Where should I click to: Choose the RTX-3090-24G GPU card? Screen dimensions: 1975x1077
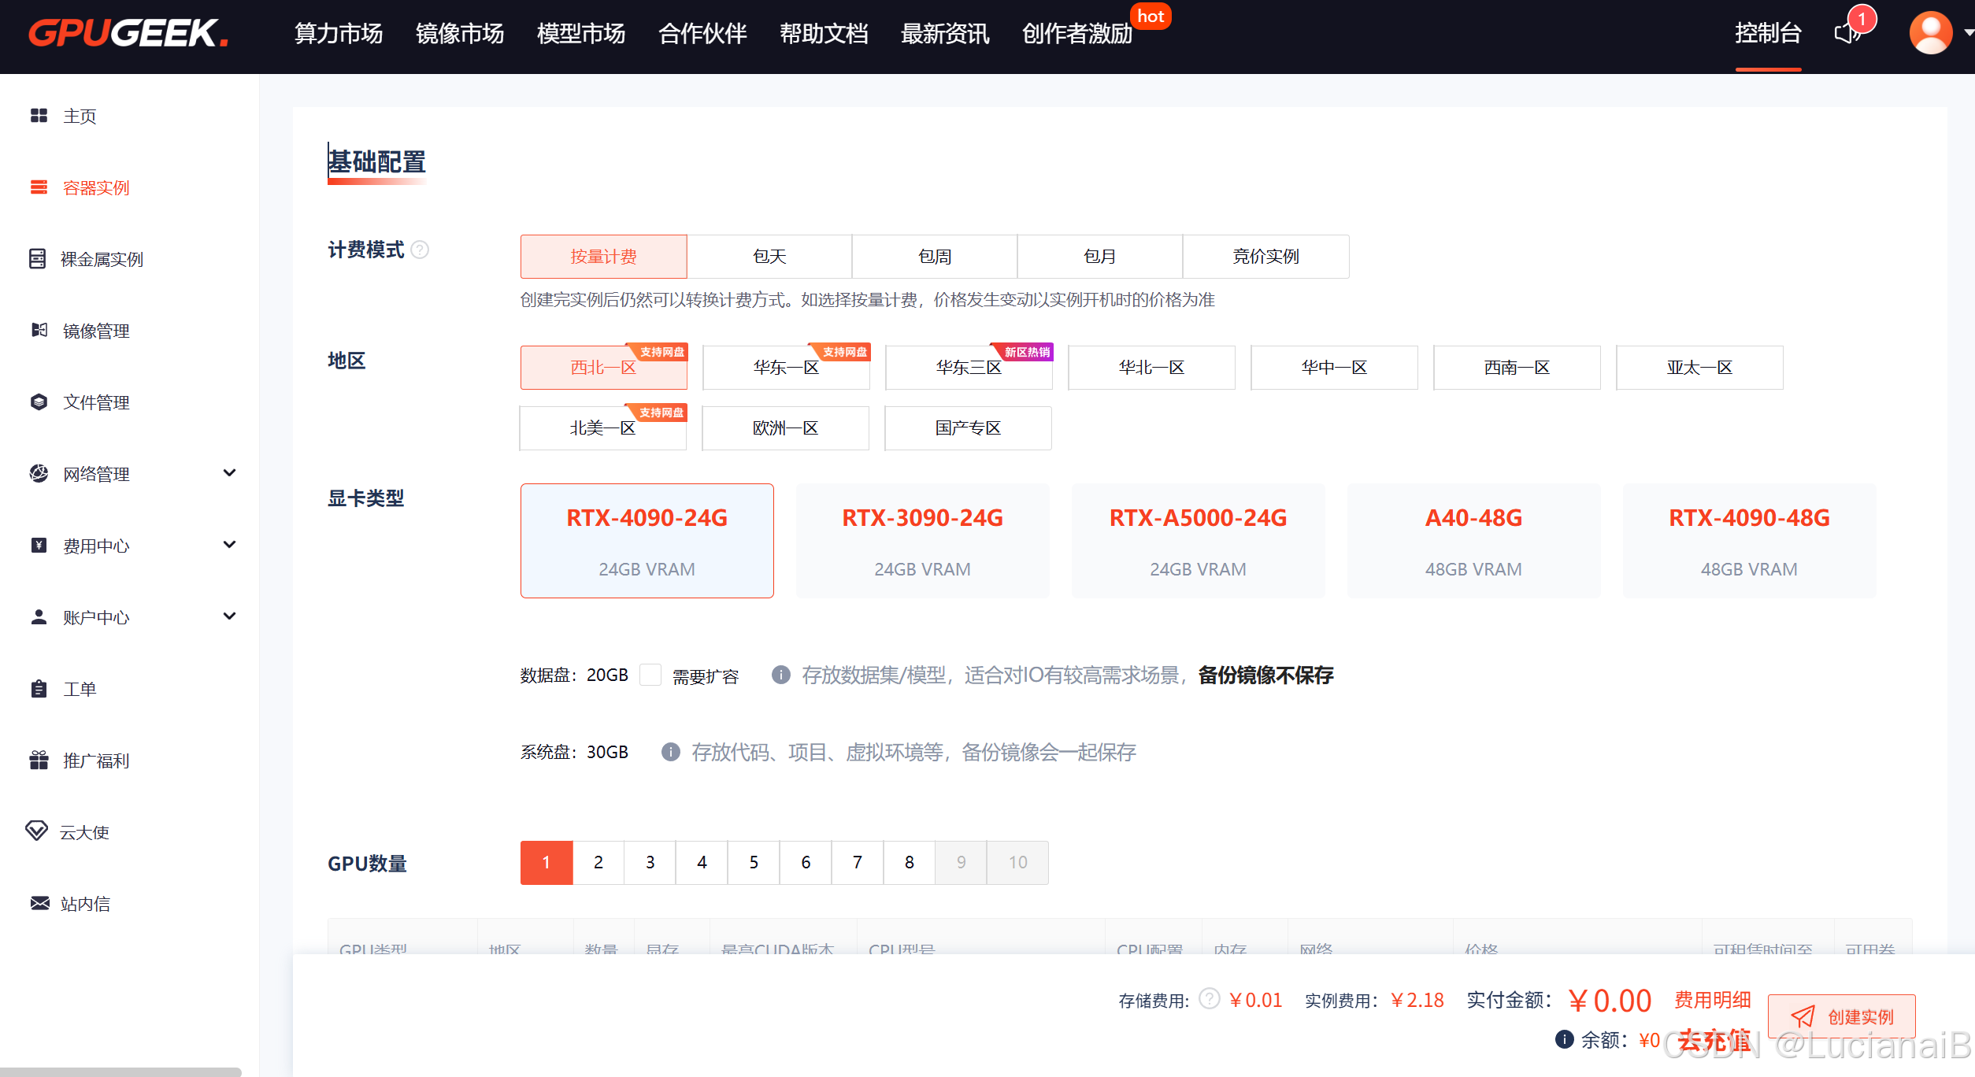pos(922,541)
